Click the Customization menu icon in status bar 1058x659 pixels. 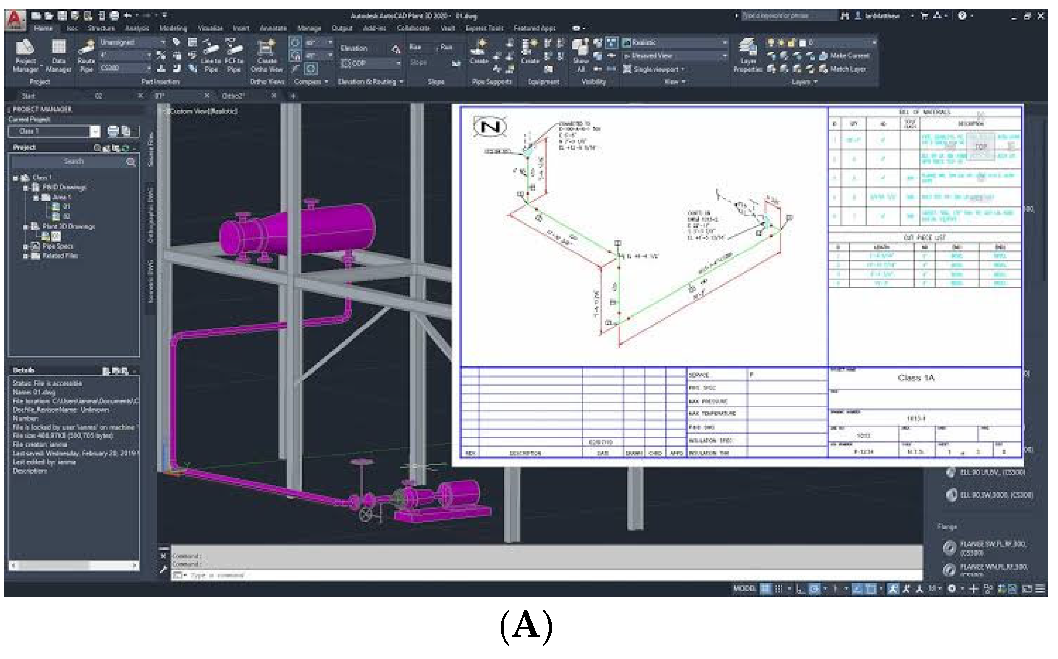coord(1041,589)
